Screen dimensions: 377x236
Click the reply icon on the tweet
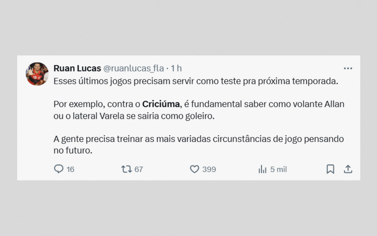59,169
